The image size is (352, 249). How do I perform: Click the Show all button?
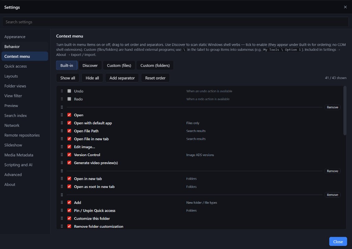pyautogui.click(x=68, y=78)
